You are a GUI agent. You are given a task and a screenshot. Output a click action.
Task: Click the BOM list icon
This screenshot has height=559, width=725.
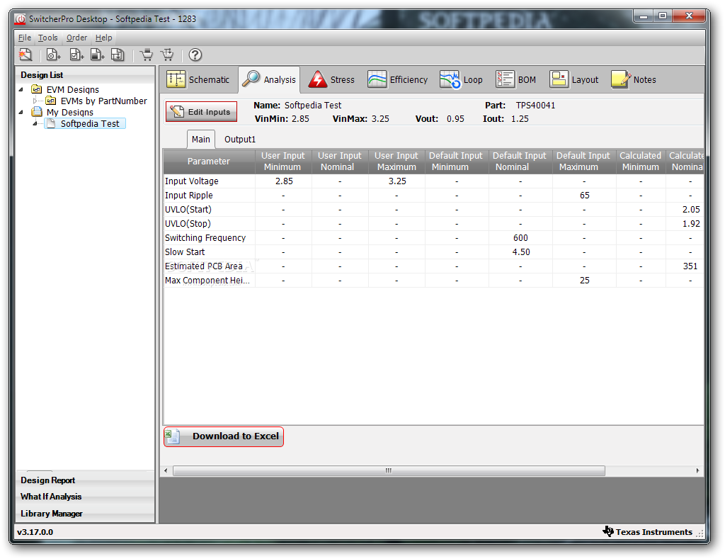click(x=505, y=79)
